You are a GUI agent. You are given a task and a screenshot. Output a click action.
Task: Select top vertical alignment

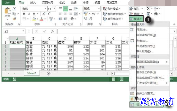(x=61, y=8)
